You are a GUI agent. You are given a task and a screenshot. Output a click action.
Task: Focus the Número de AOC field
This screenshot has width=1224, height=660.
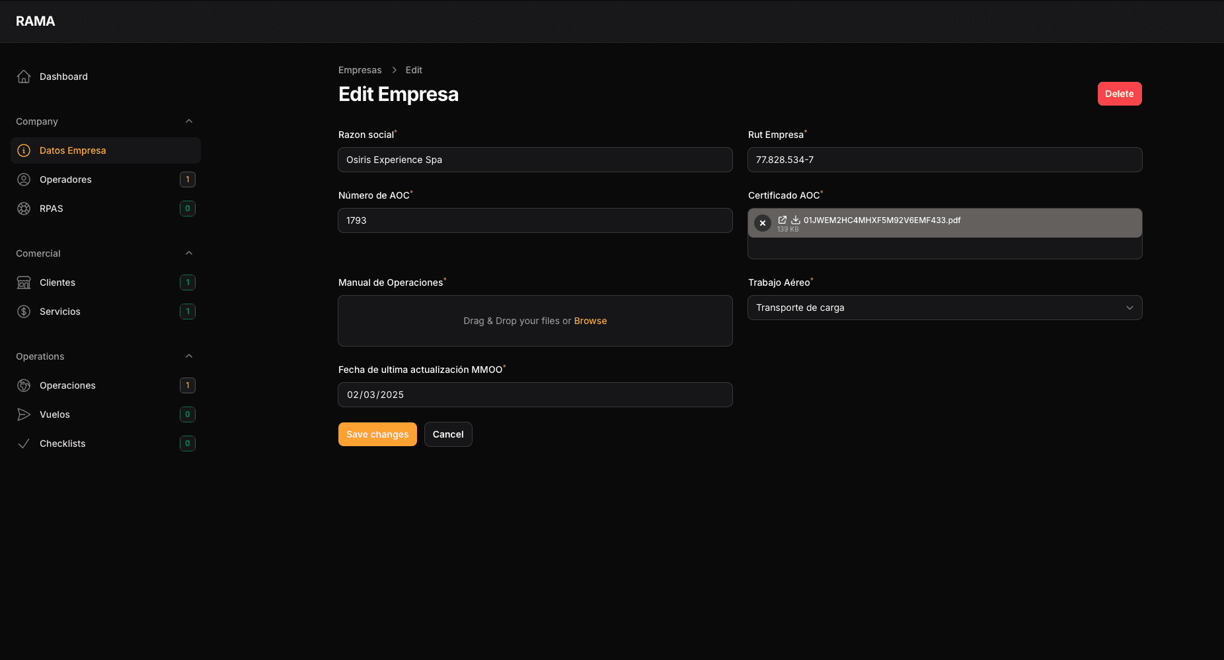535,220
